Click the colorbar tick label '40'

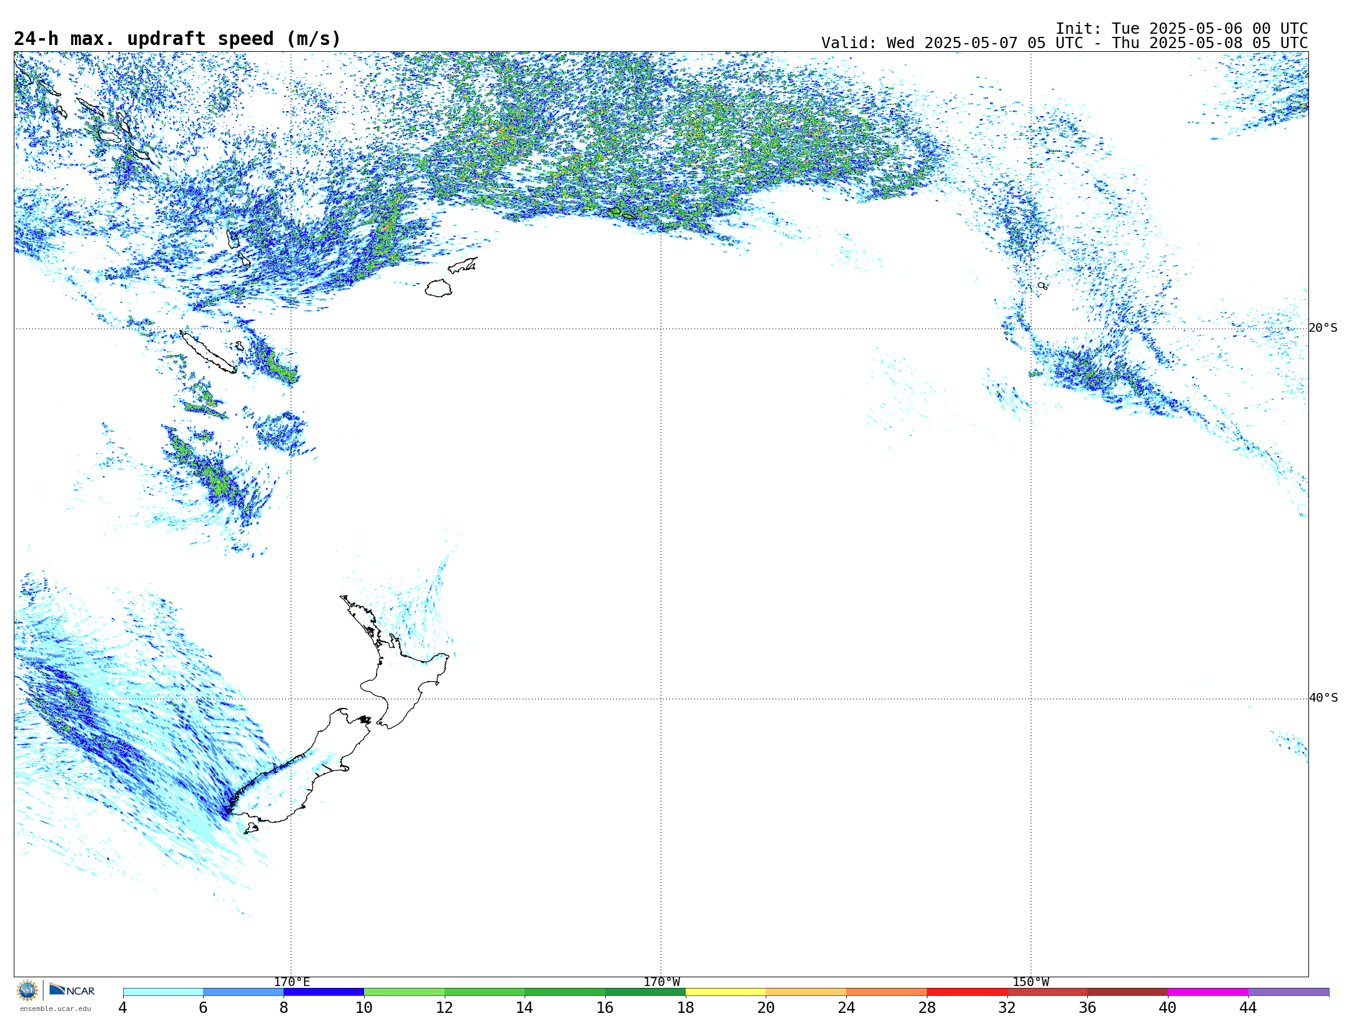[1168, 1007]
